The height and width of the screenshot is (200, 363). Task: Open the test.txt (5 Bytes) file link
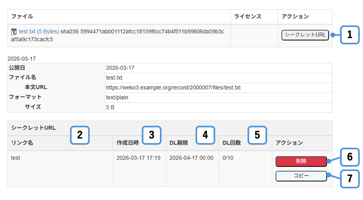point(39,31)
